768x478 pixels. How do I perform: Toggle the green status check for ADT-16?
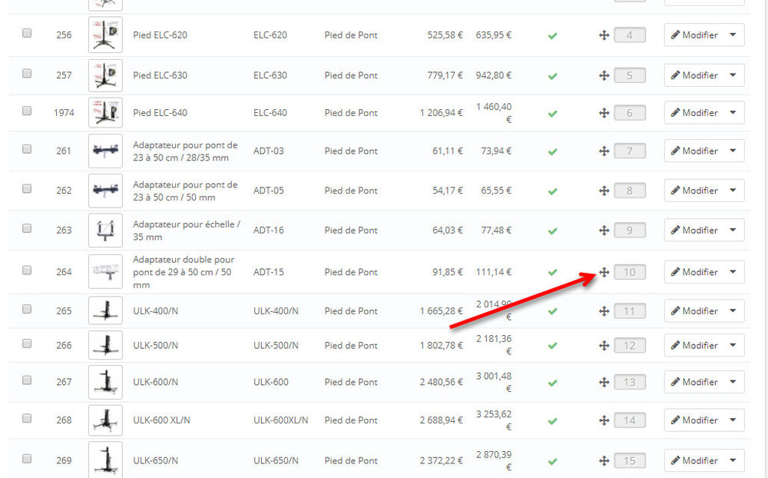coord(552,231)
